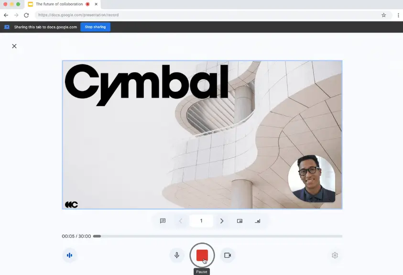The image size is (403, 275).
Task: Click the 00:05 / 30:00 timer text
Action: coord(76,236)
